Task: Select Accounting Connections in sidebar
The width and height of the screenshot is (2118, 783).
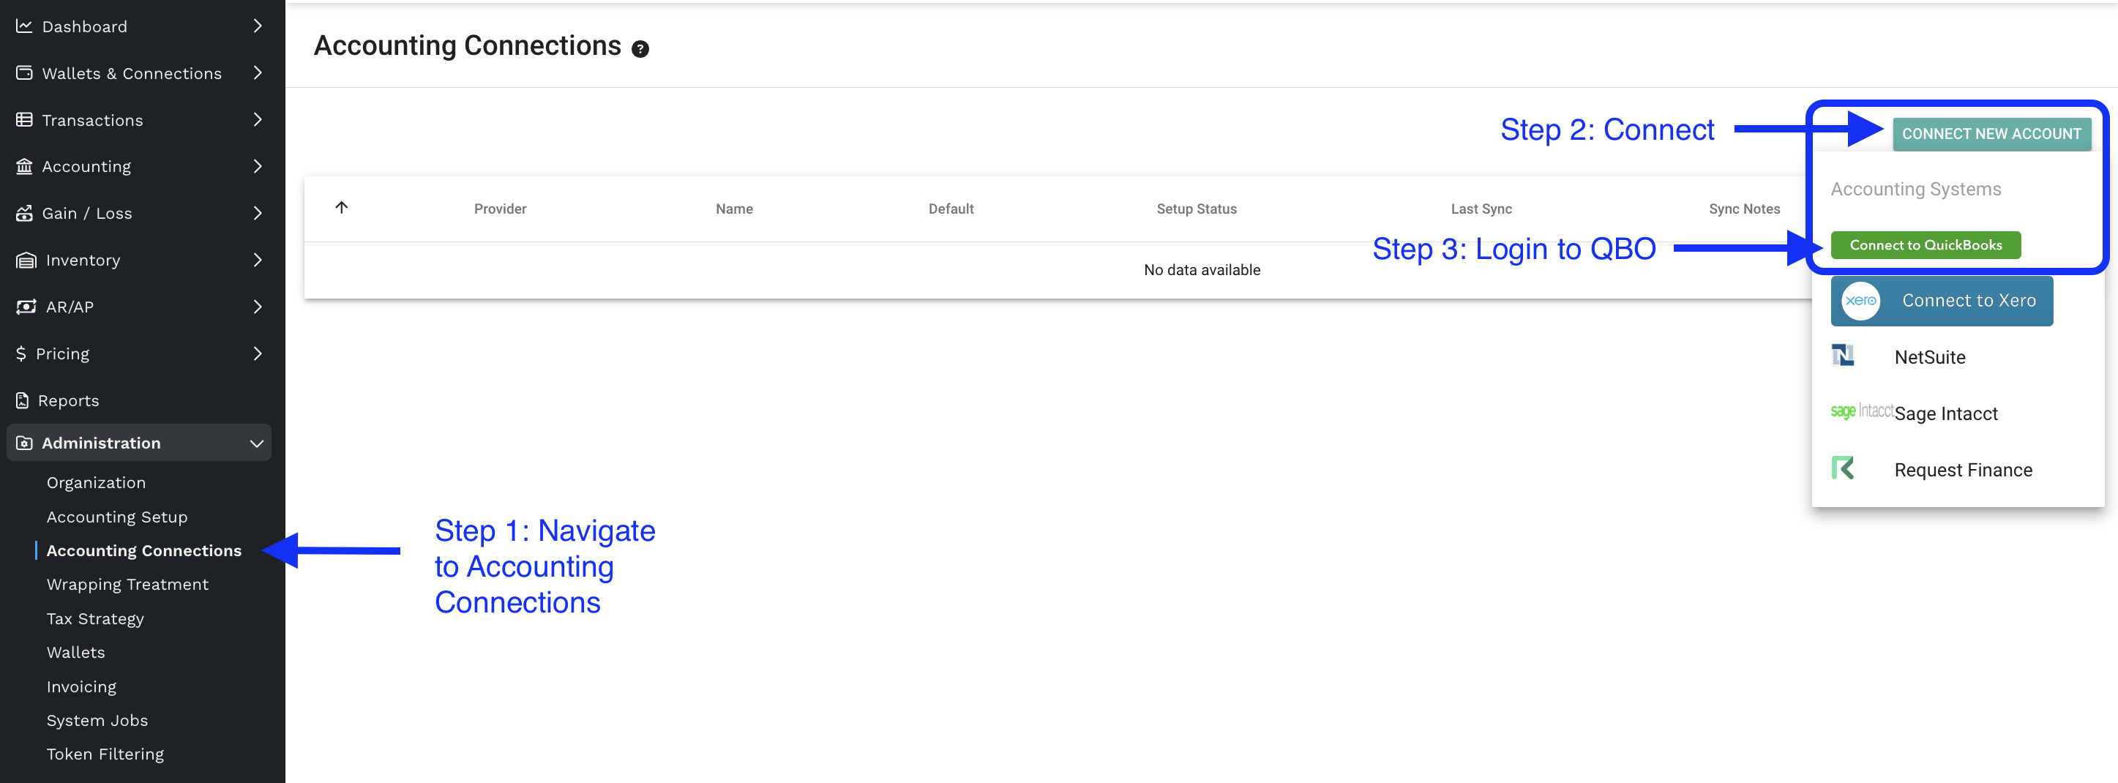Action: tap(144, 551)
